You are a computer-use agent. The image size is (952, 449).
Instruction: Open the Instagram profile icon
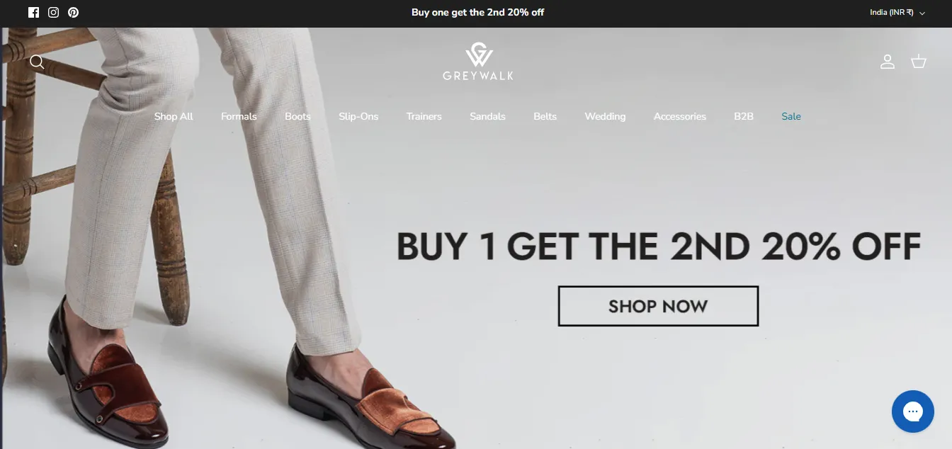pyautogui.click(x=53, y=12)
